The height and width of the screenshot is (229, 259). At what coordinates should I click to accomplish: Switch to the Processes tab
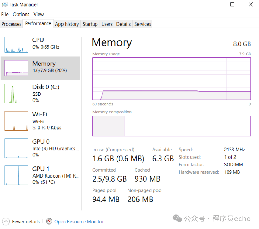click(11, 24)
